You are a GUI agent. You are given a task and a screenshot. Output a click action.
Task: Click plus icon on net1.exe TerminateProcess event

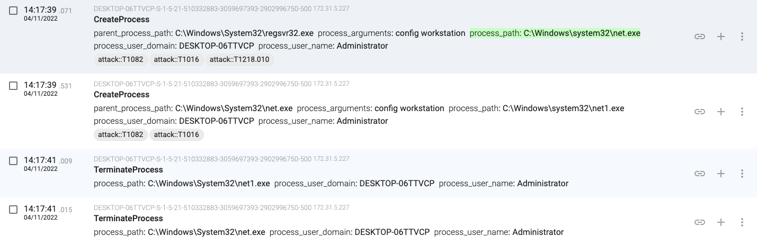pyautogui.click(x=721, y=174)
